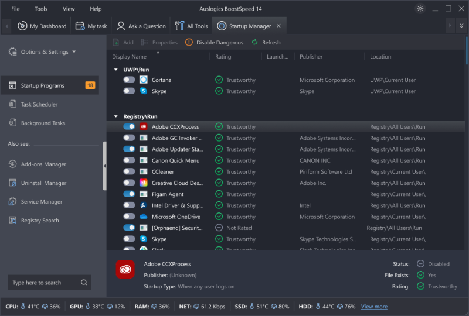The height and width of the screenshot is (316, 469).
Task: Click the vertical scrollbar of startup list
Action: coord(467,50)
